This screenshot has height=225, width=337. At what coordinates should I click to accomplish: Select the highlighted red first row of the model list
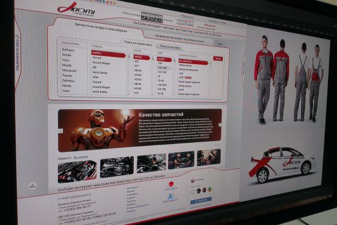[x=108, y=54]
